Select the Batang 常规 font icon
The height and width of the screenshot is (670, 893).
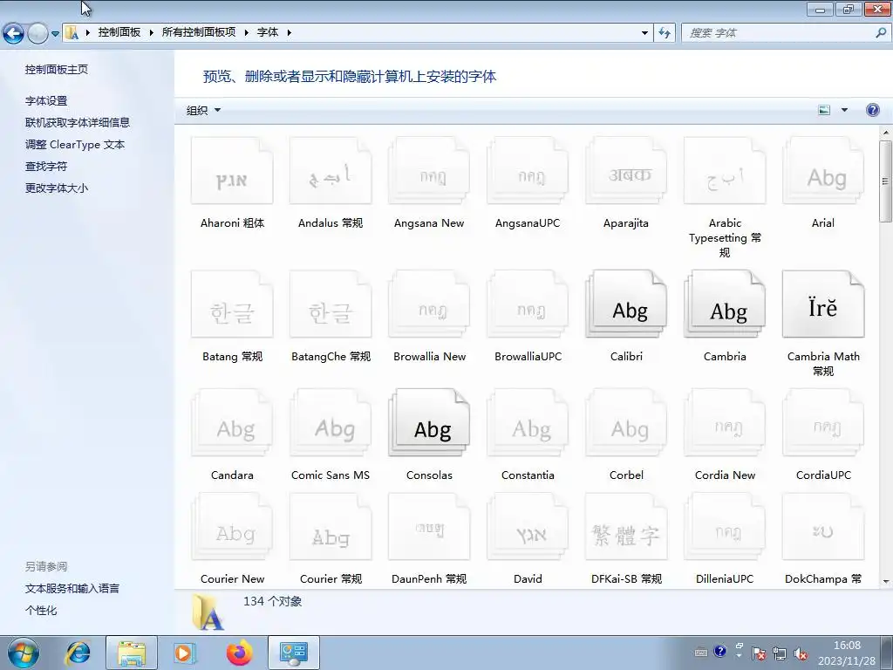[x=232, y=304]
